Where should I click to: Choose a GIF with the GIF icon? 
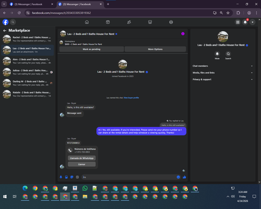[77, 177]
